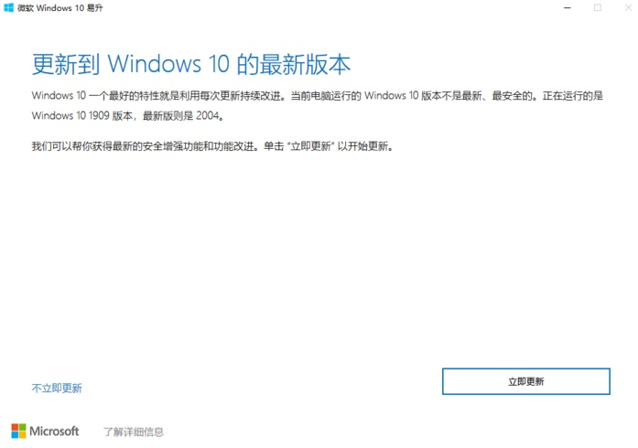Click the text 正在运行的是
Screen dimensions: 638x448
pyautogui.click(x=572, y=96)
